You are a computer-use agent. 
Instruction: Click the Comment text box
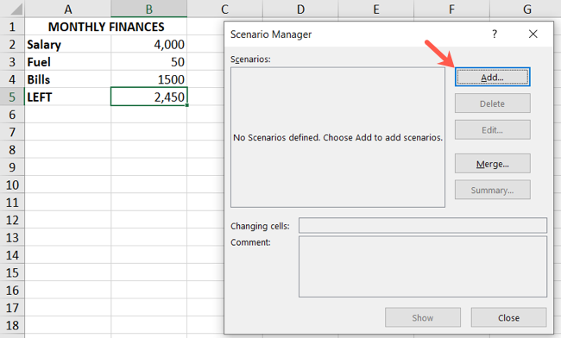(423, 266)
